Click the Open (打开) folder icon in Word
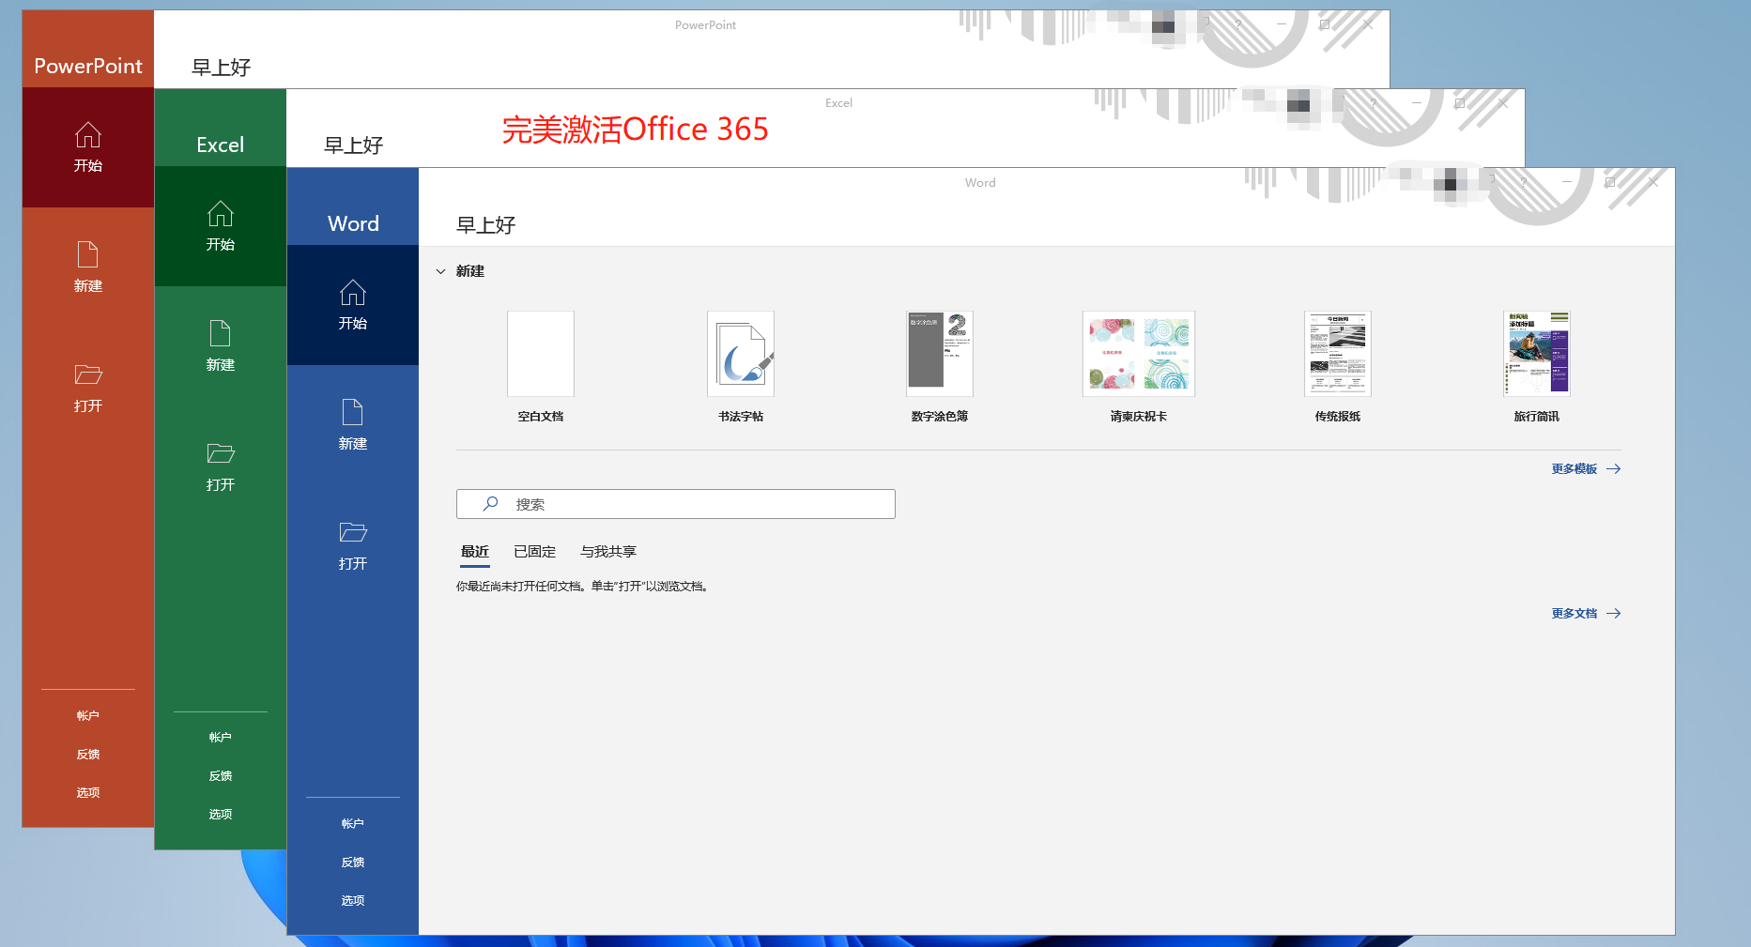 (x=352, y=532)
